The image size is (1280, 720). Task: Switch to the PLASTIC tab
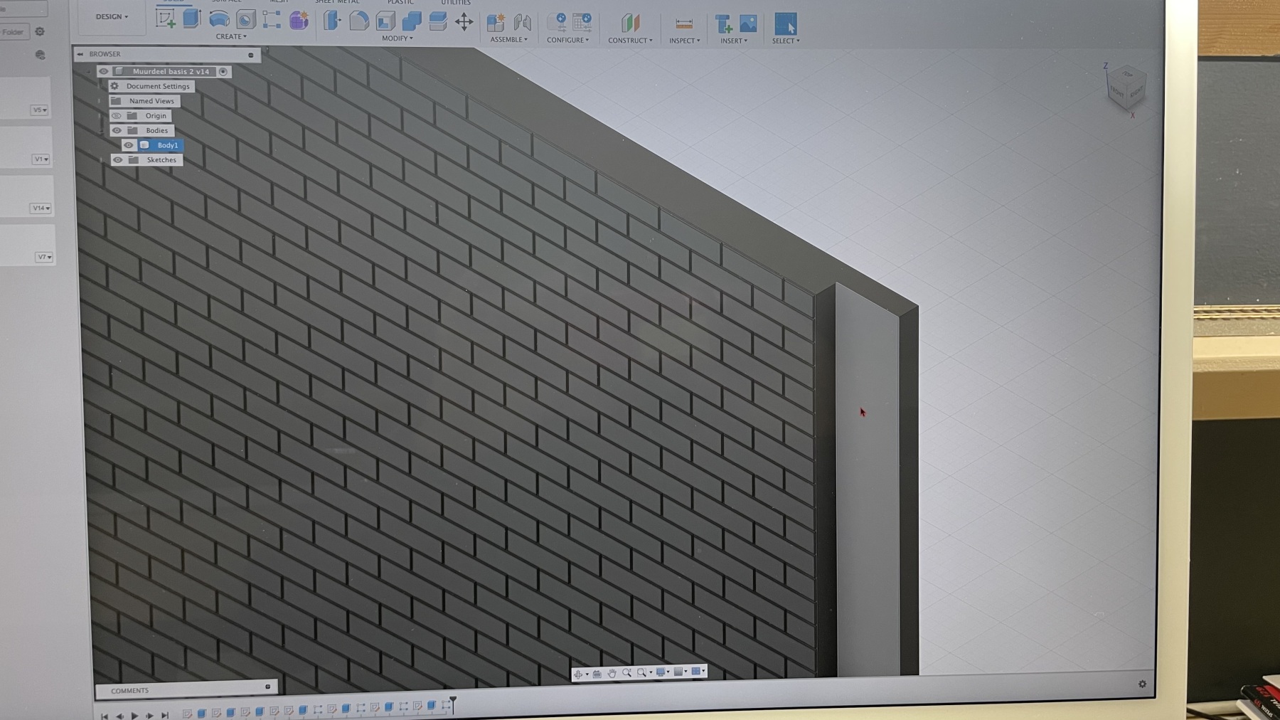[x=400, y=2]
